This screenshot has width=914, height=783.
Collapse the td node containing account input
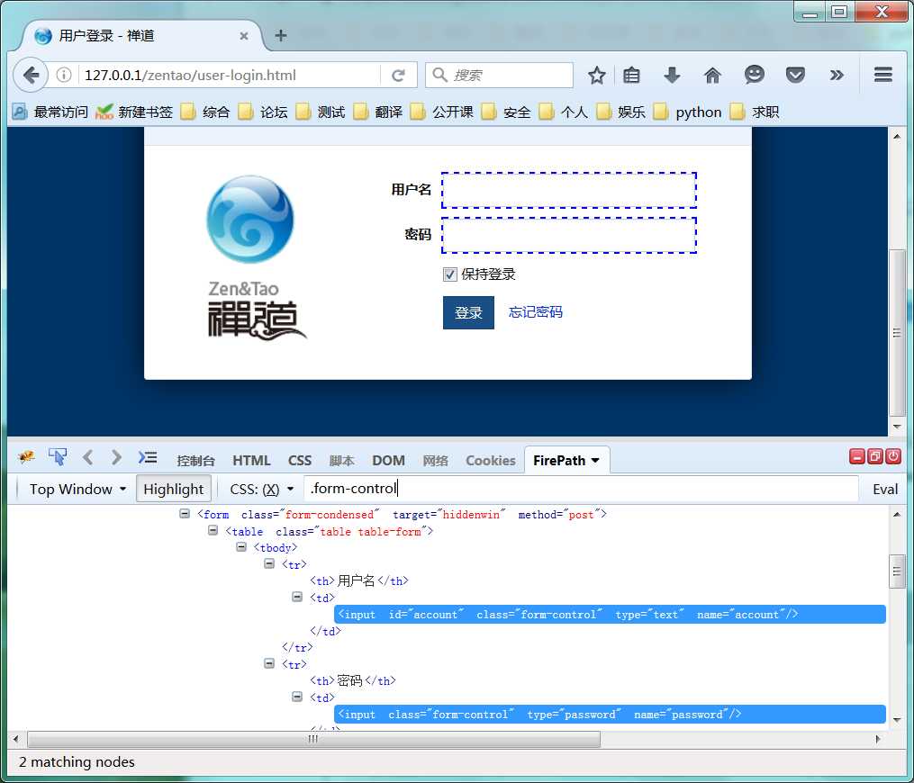(296, 597)
